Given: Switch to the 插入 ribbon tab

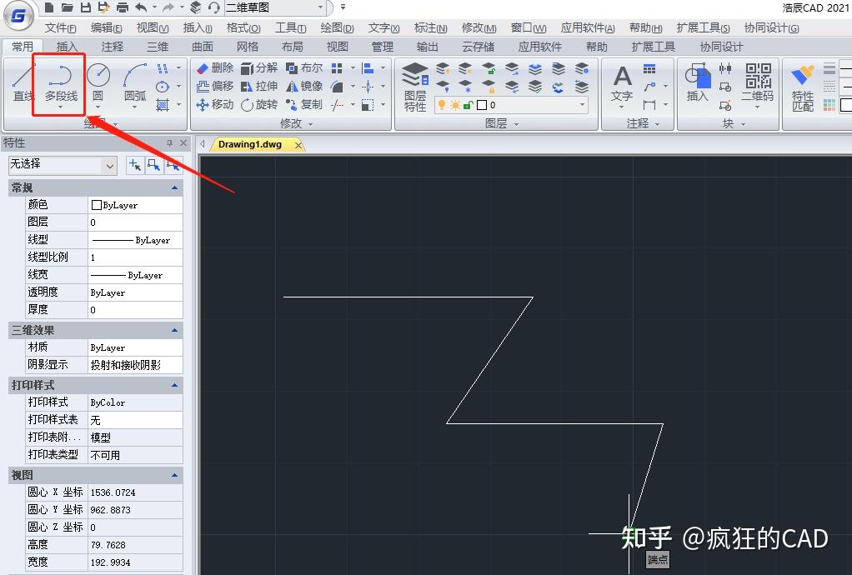Looking at the screenshot, I should pyautogui.click(x=67, y=47).
